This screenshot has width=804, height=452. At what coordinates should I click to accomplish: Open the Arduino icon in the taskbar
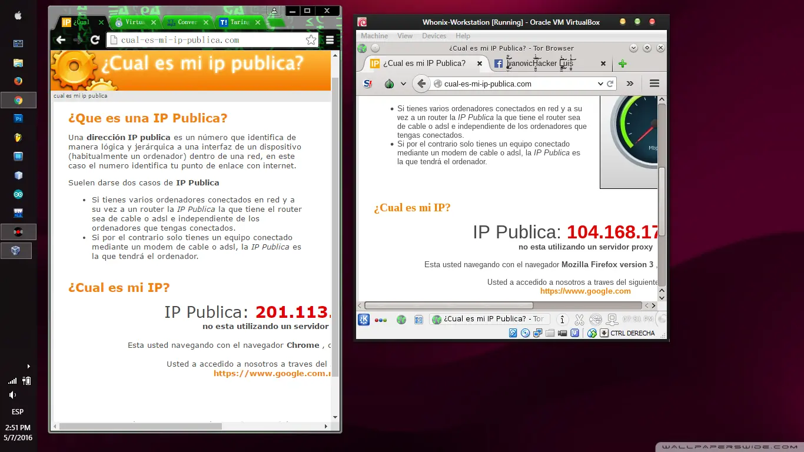18,194
